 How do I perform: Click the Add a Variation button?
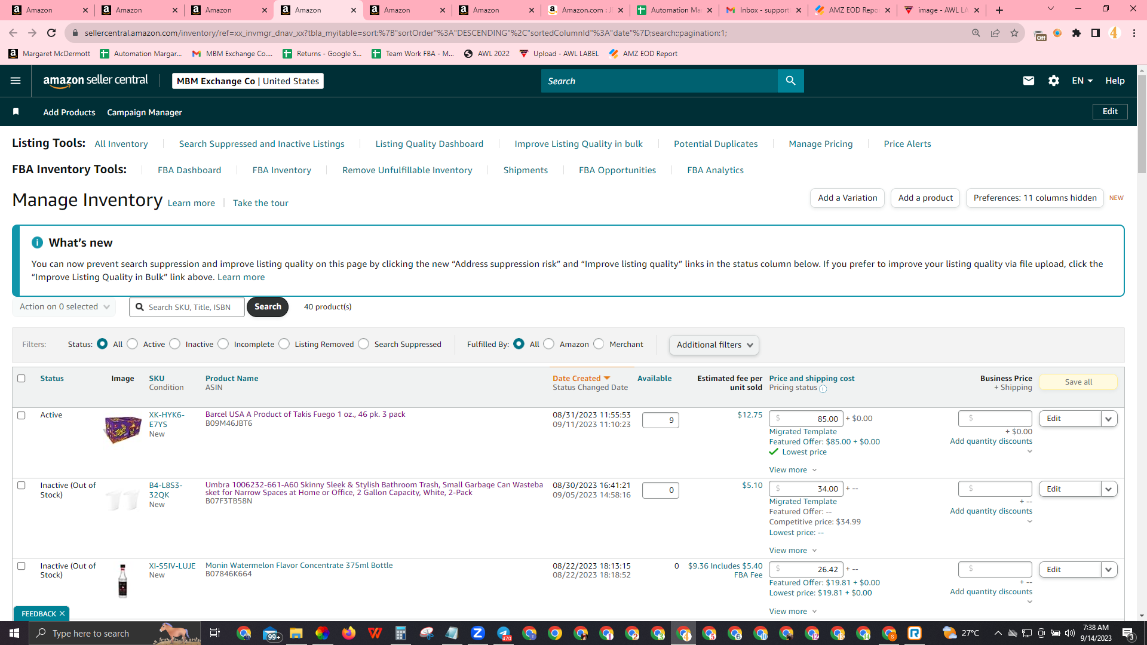[x=847, y=198]
